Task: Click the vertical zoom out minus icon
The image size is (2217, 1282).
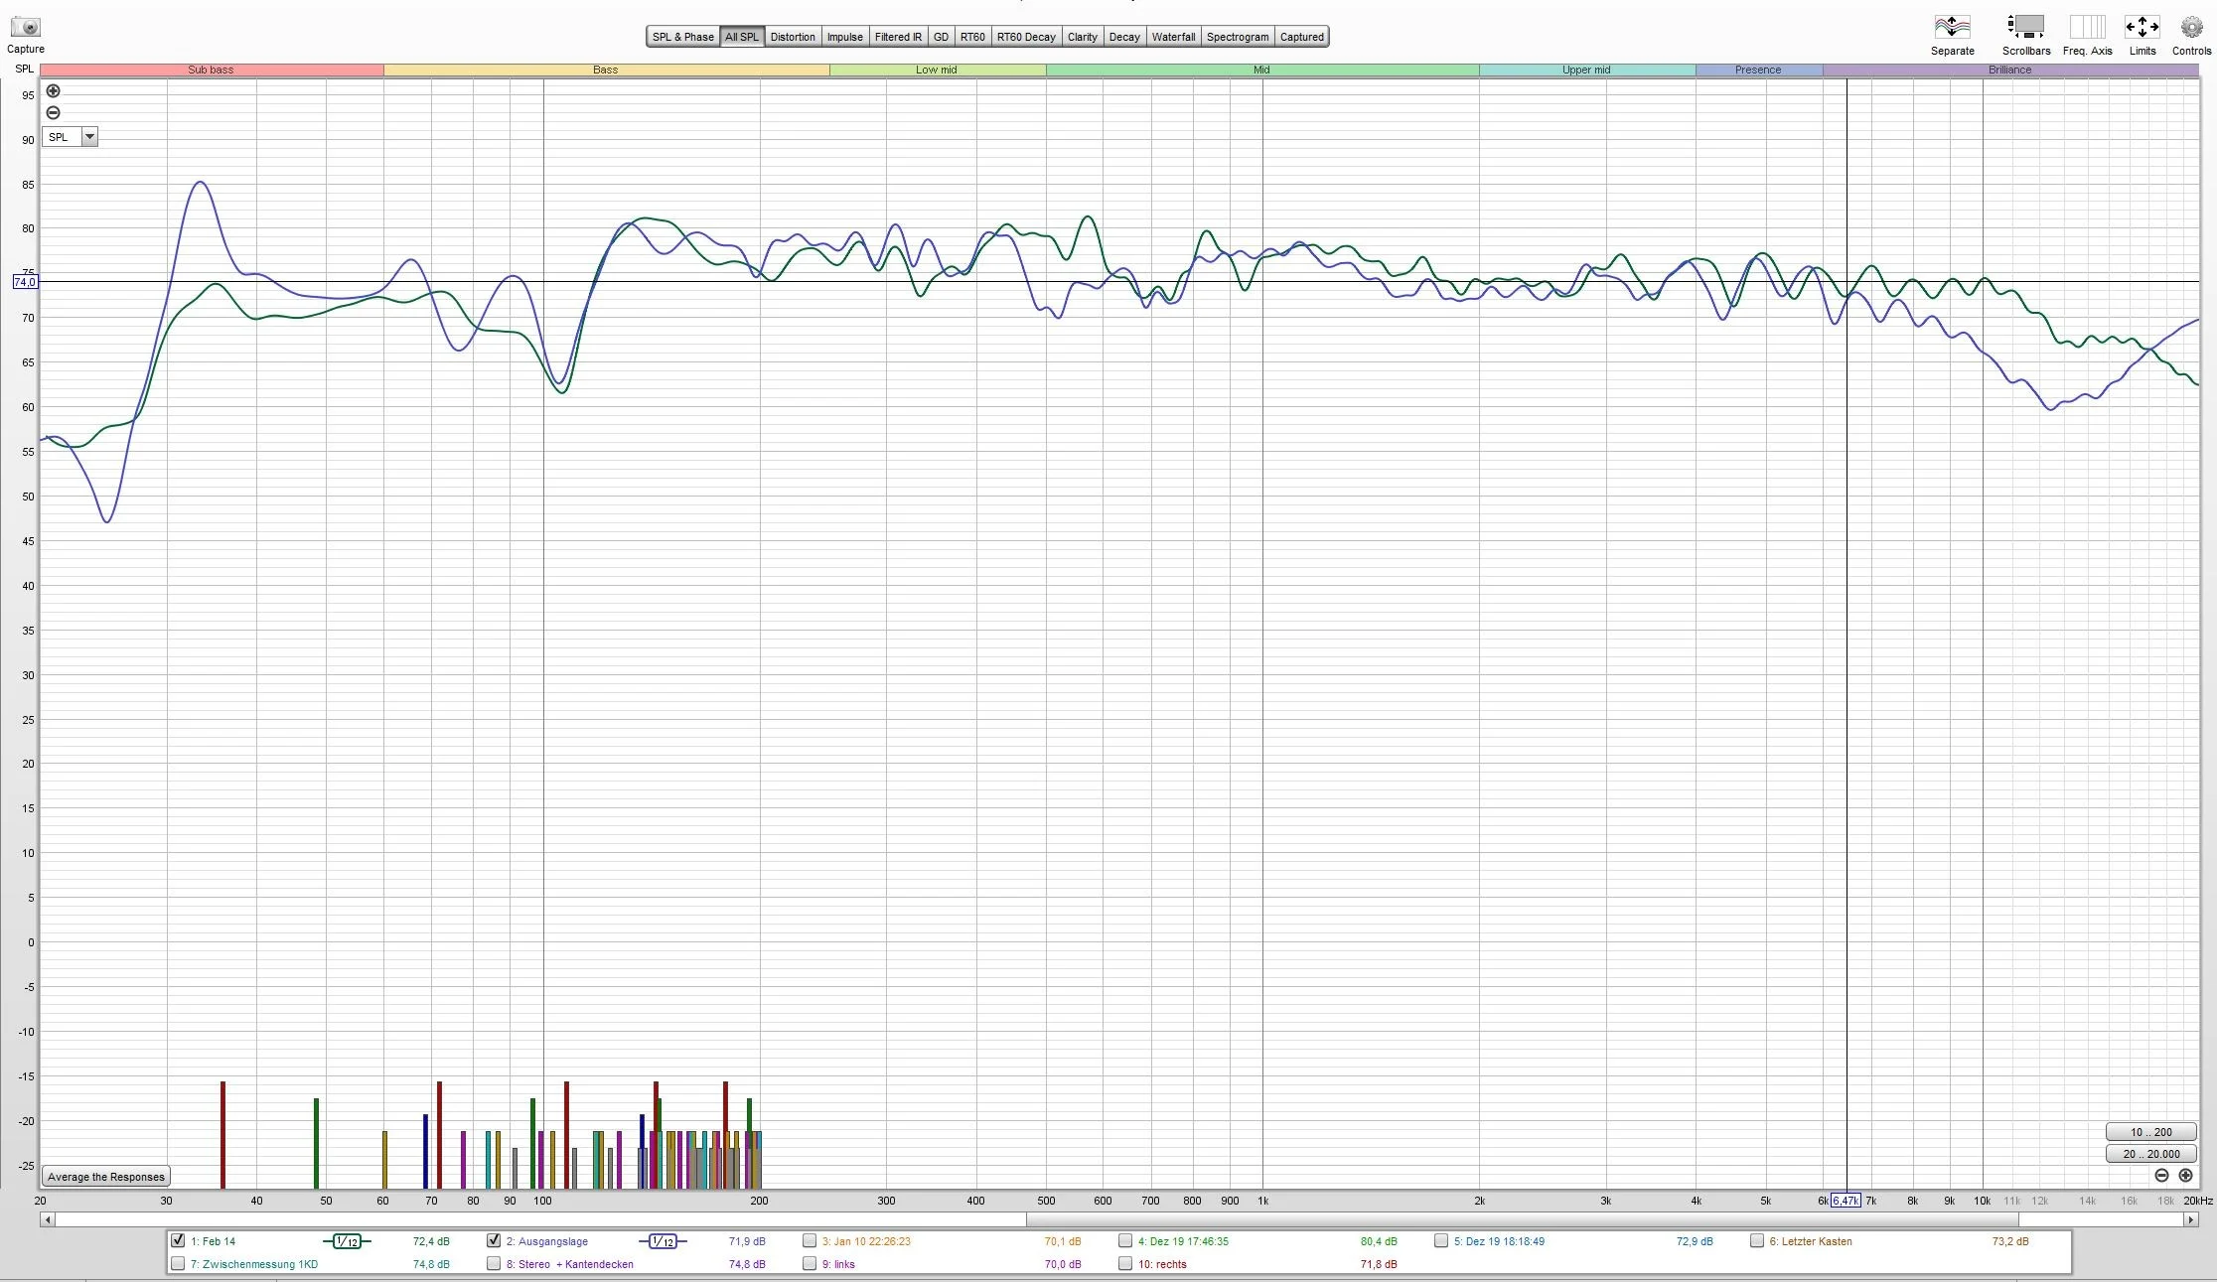Action: tap(54, 112)
